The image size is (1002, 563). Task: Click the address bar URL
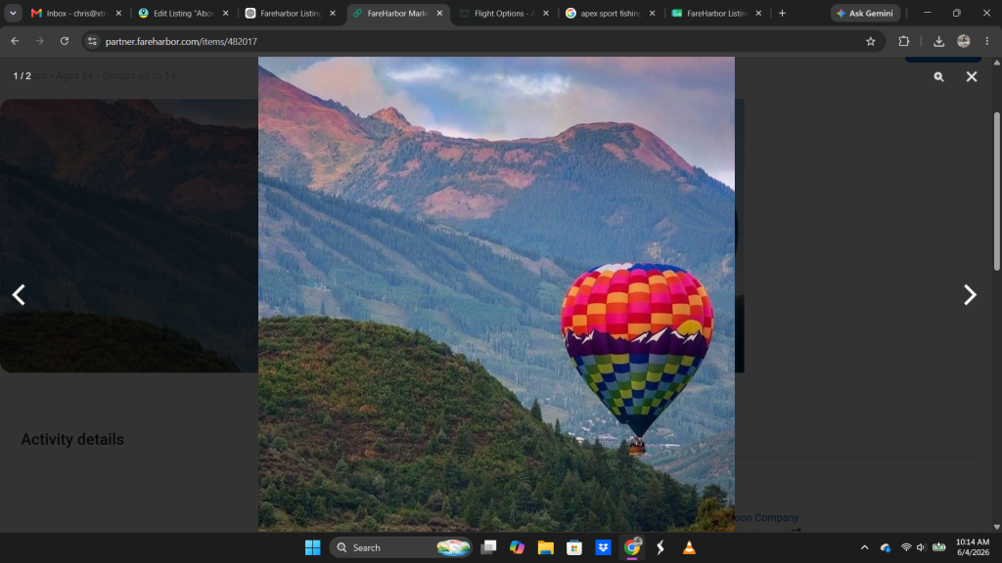click(x=181, y=41)
